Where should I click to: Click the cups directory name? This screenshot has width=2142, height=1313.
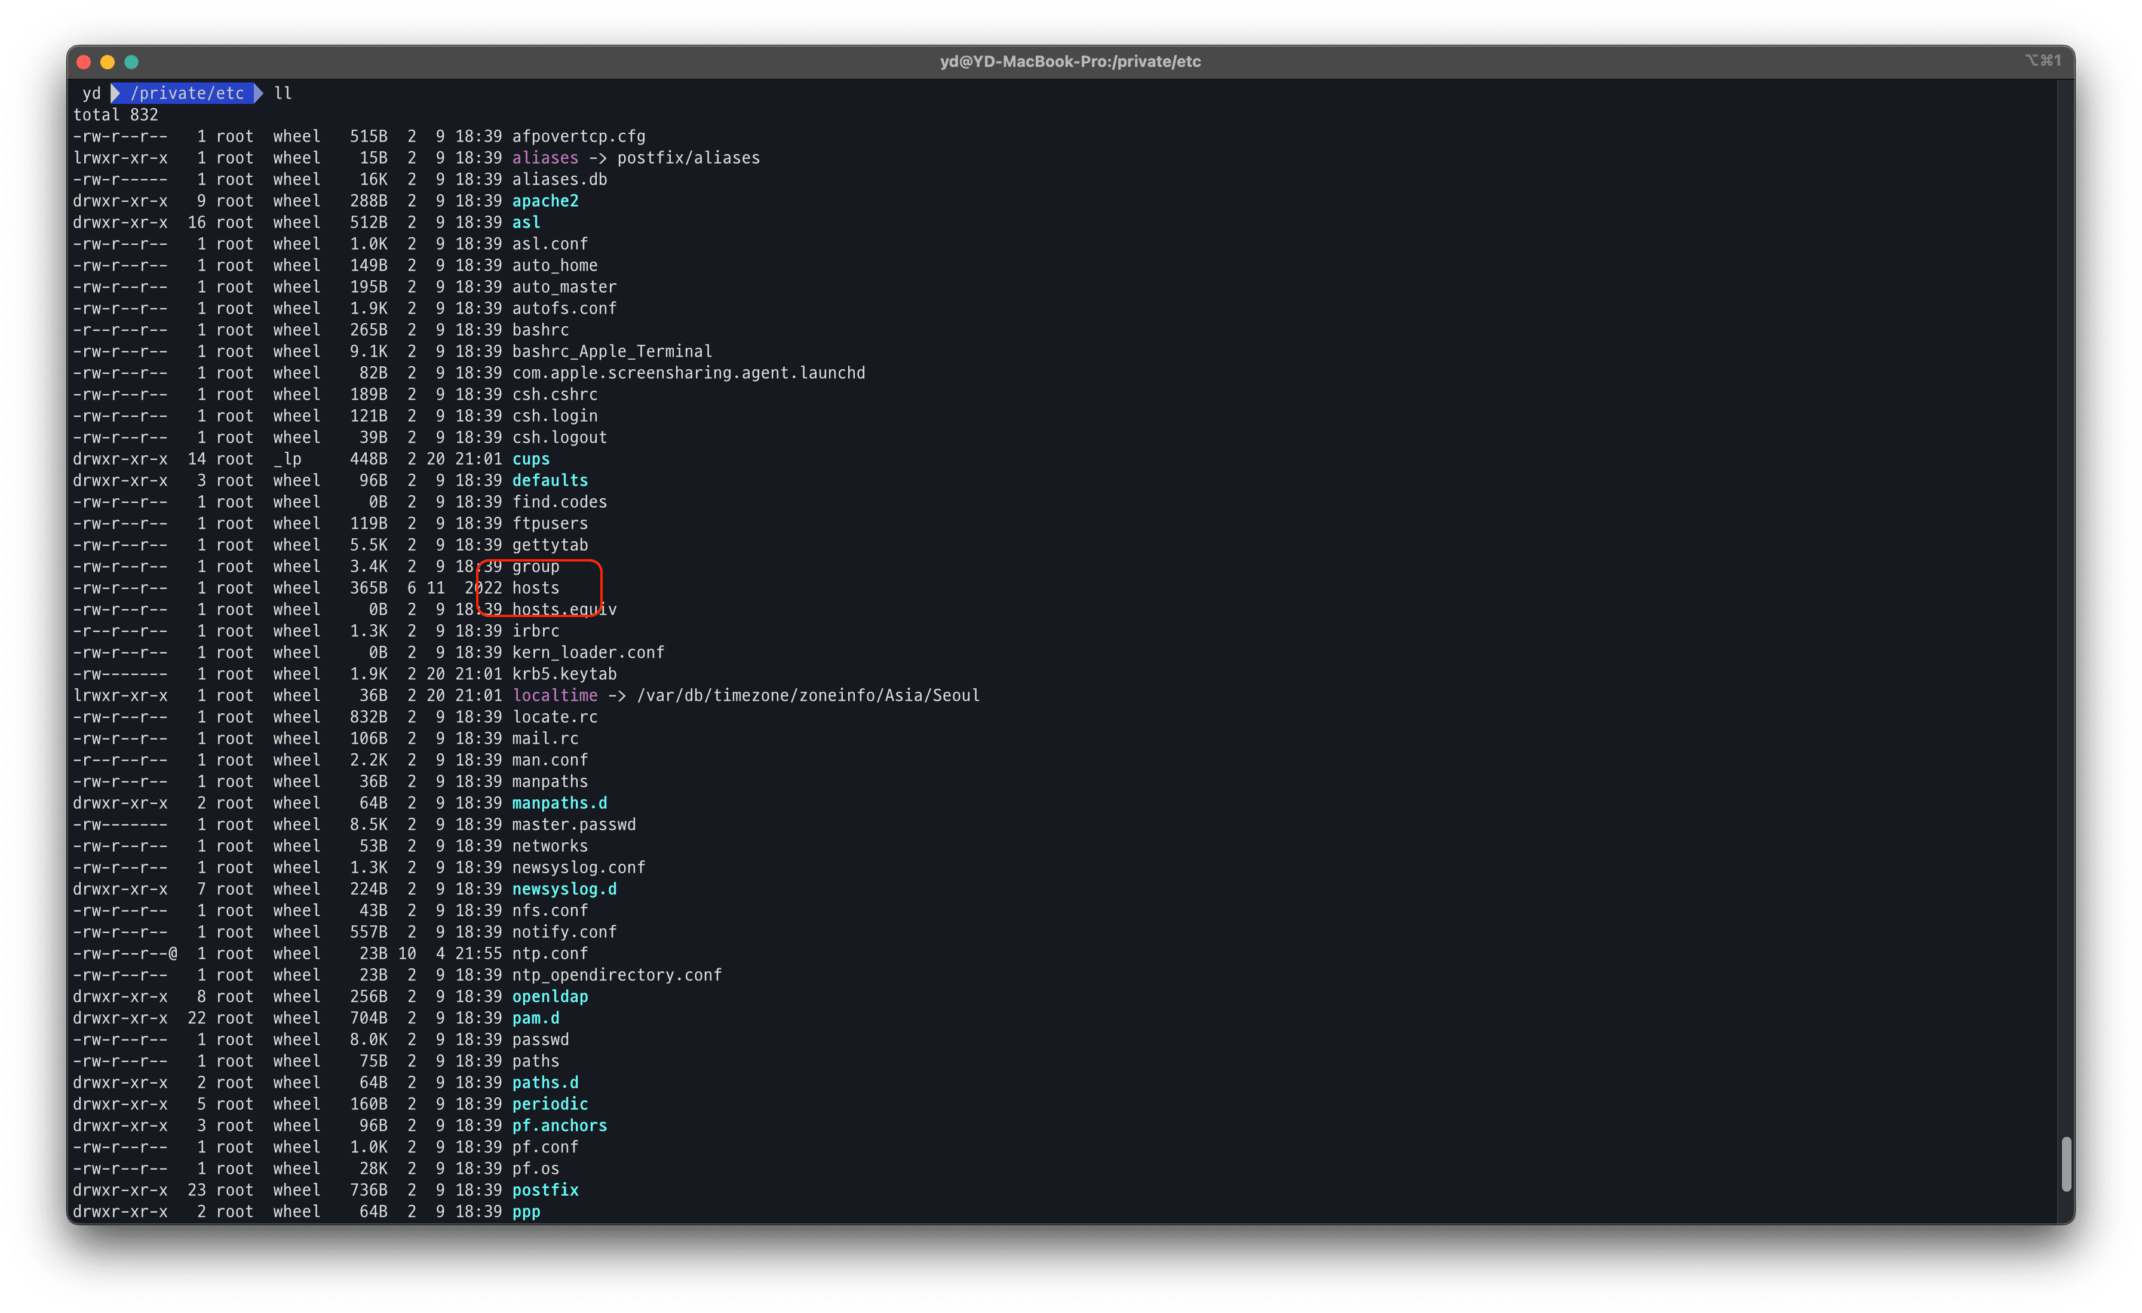[530, 459]
